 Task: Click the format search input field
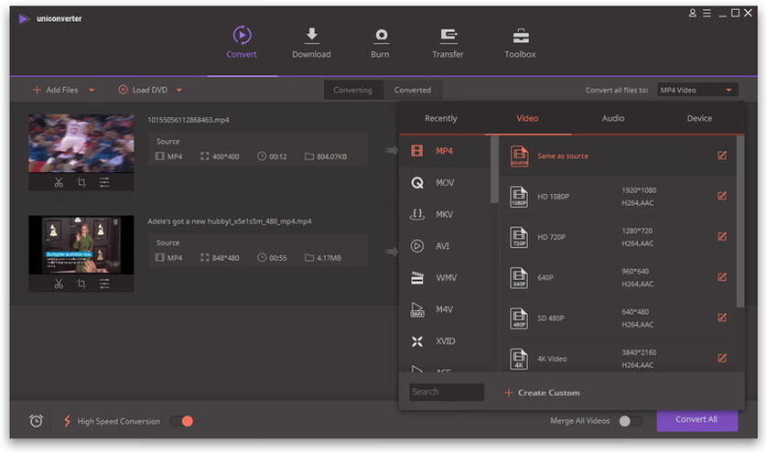pos(447,392)
